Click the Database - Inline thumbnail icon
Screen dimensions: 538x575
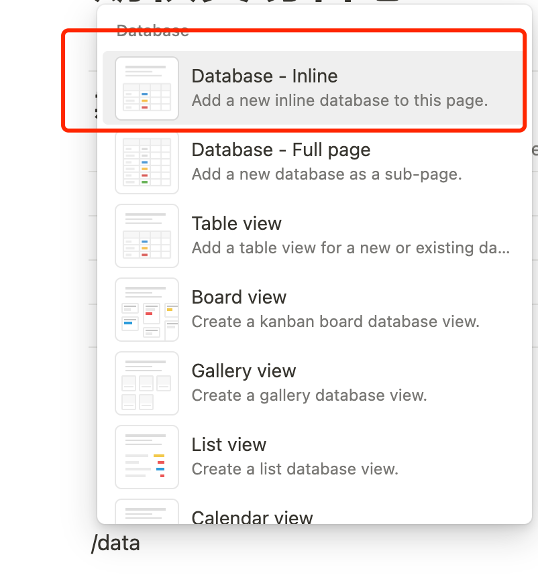click(147, 88)
